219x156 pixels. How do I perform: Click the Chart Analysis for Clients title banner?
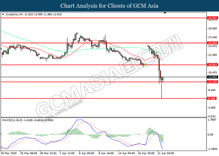tap(109, 6)
